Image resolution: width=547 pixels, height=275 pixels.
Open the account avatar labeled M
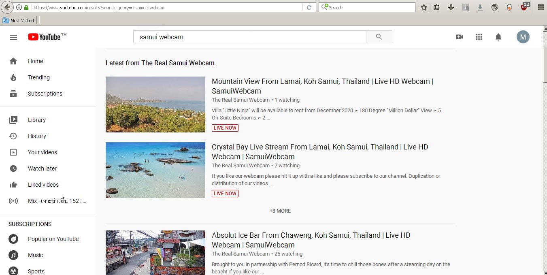click(x=523, y=37)
